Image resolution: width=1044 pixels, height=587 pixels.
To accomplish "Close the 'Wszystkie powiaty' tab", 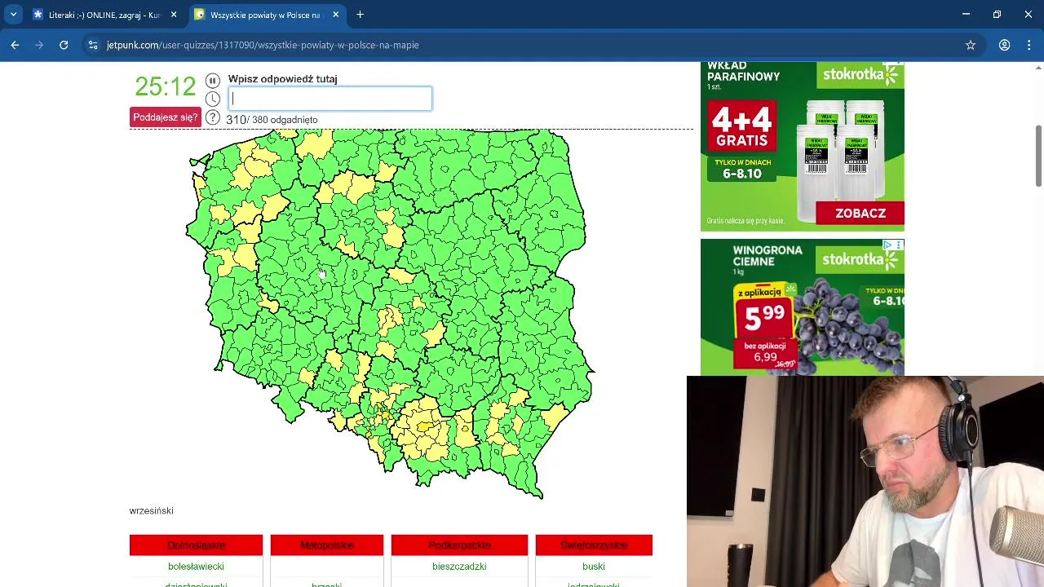I will point(335,15).
